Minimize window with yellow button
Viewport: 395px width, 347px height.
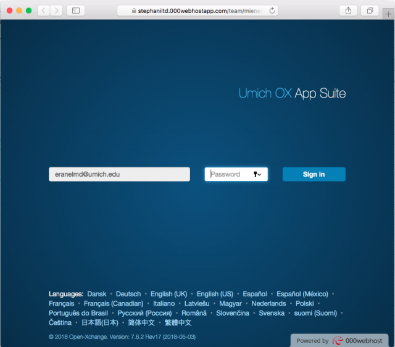coord(19,10)
